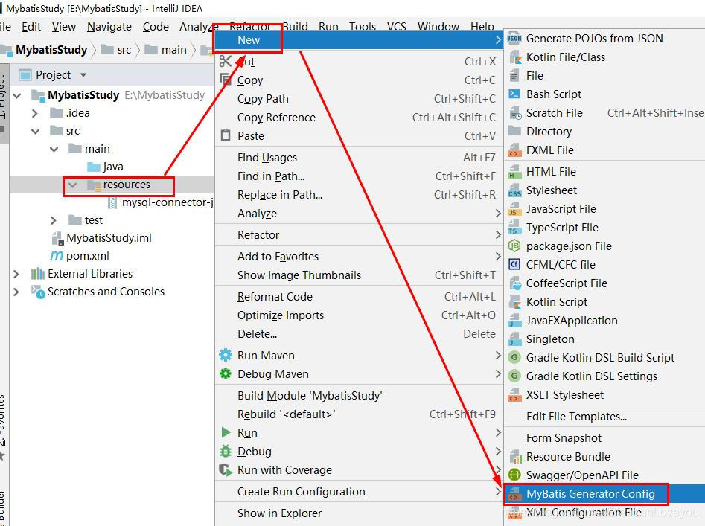Click the TypeScript File icon
Image resolution: width=705 pixels, height=526 pixels.
tap(514, 228)
